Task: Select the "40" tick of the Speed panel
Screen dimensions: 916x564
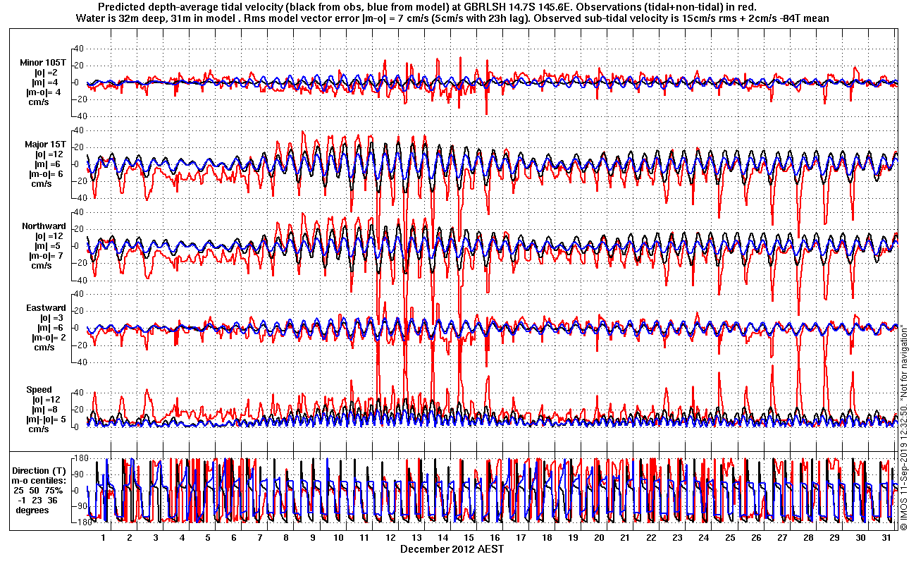Action: pos(80,393)
